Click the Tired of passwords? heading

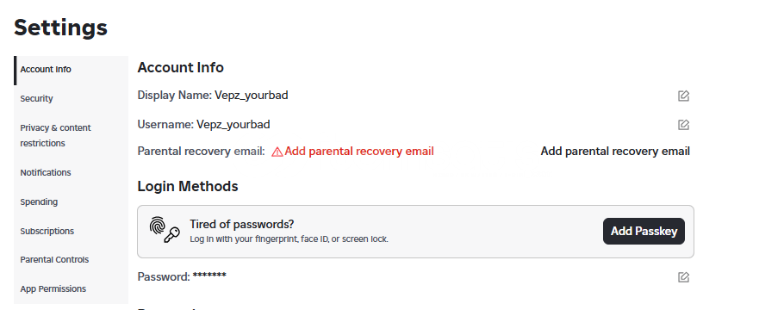coord(242,224)
